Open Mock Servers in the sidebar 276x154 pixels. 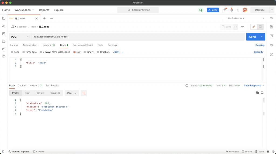[x=4, y=41]
